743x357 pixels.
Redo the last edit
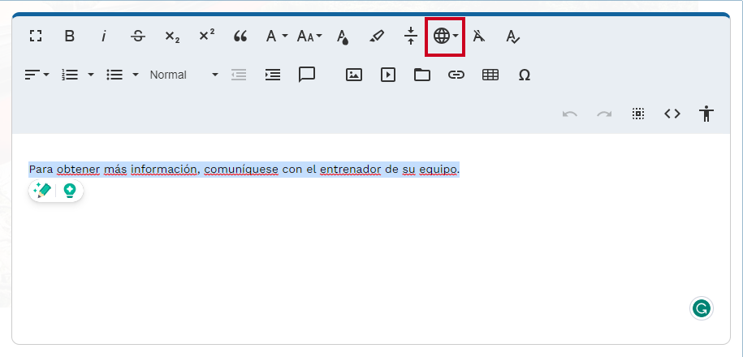pyautogui.click(x=604, y=114)
